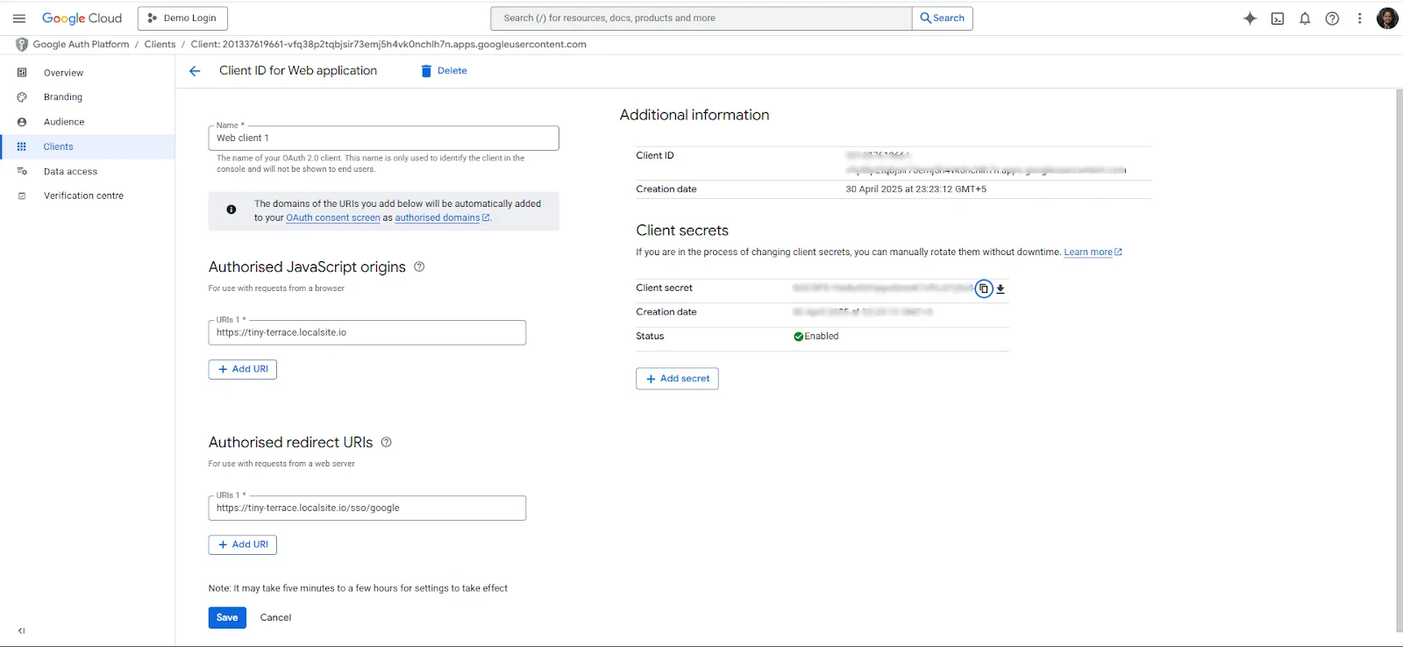Delete this OAuth client
Viewport: 1403px width, 647px height.
coord(444,71)
